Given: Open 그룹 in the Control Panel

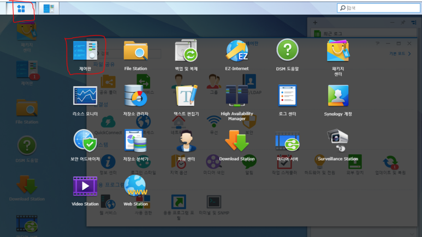Looking at the screenshot, I should point(214,84).
